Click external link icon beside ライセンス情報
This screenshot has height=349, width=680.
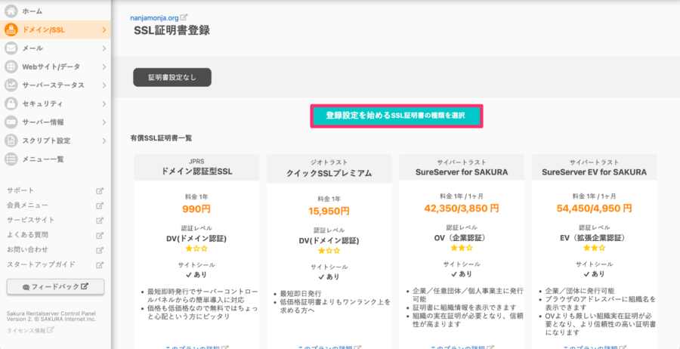click(x=51, y=330)
